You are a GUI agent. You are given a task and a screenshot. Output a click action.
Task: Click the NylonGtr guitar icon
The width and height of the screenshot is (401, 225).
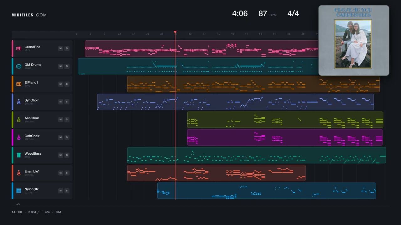(19, 191)
